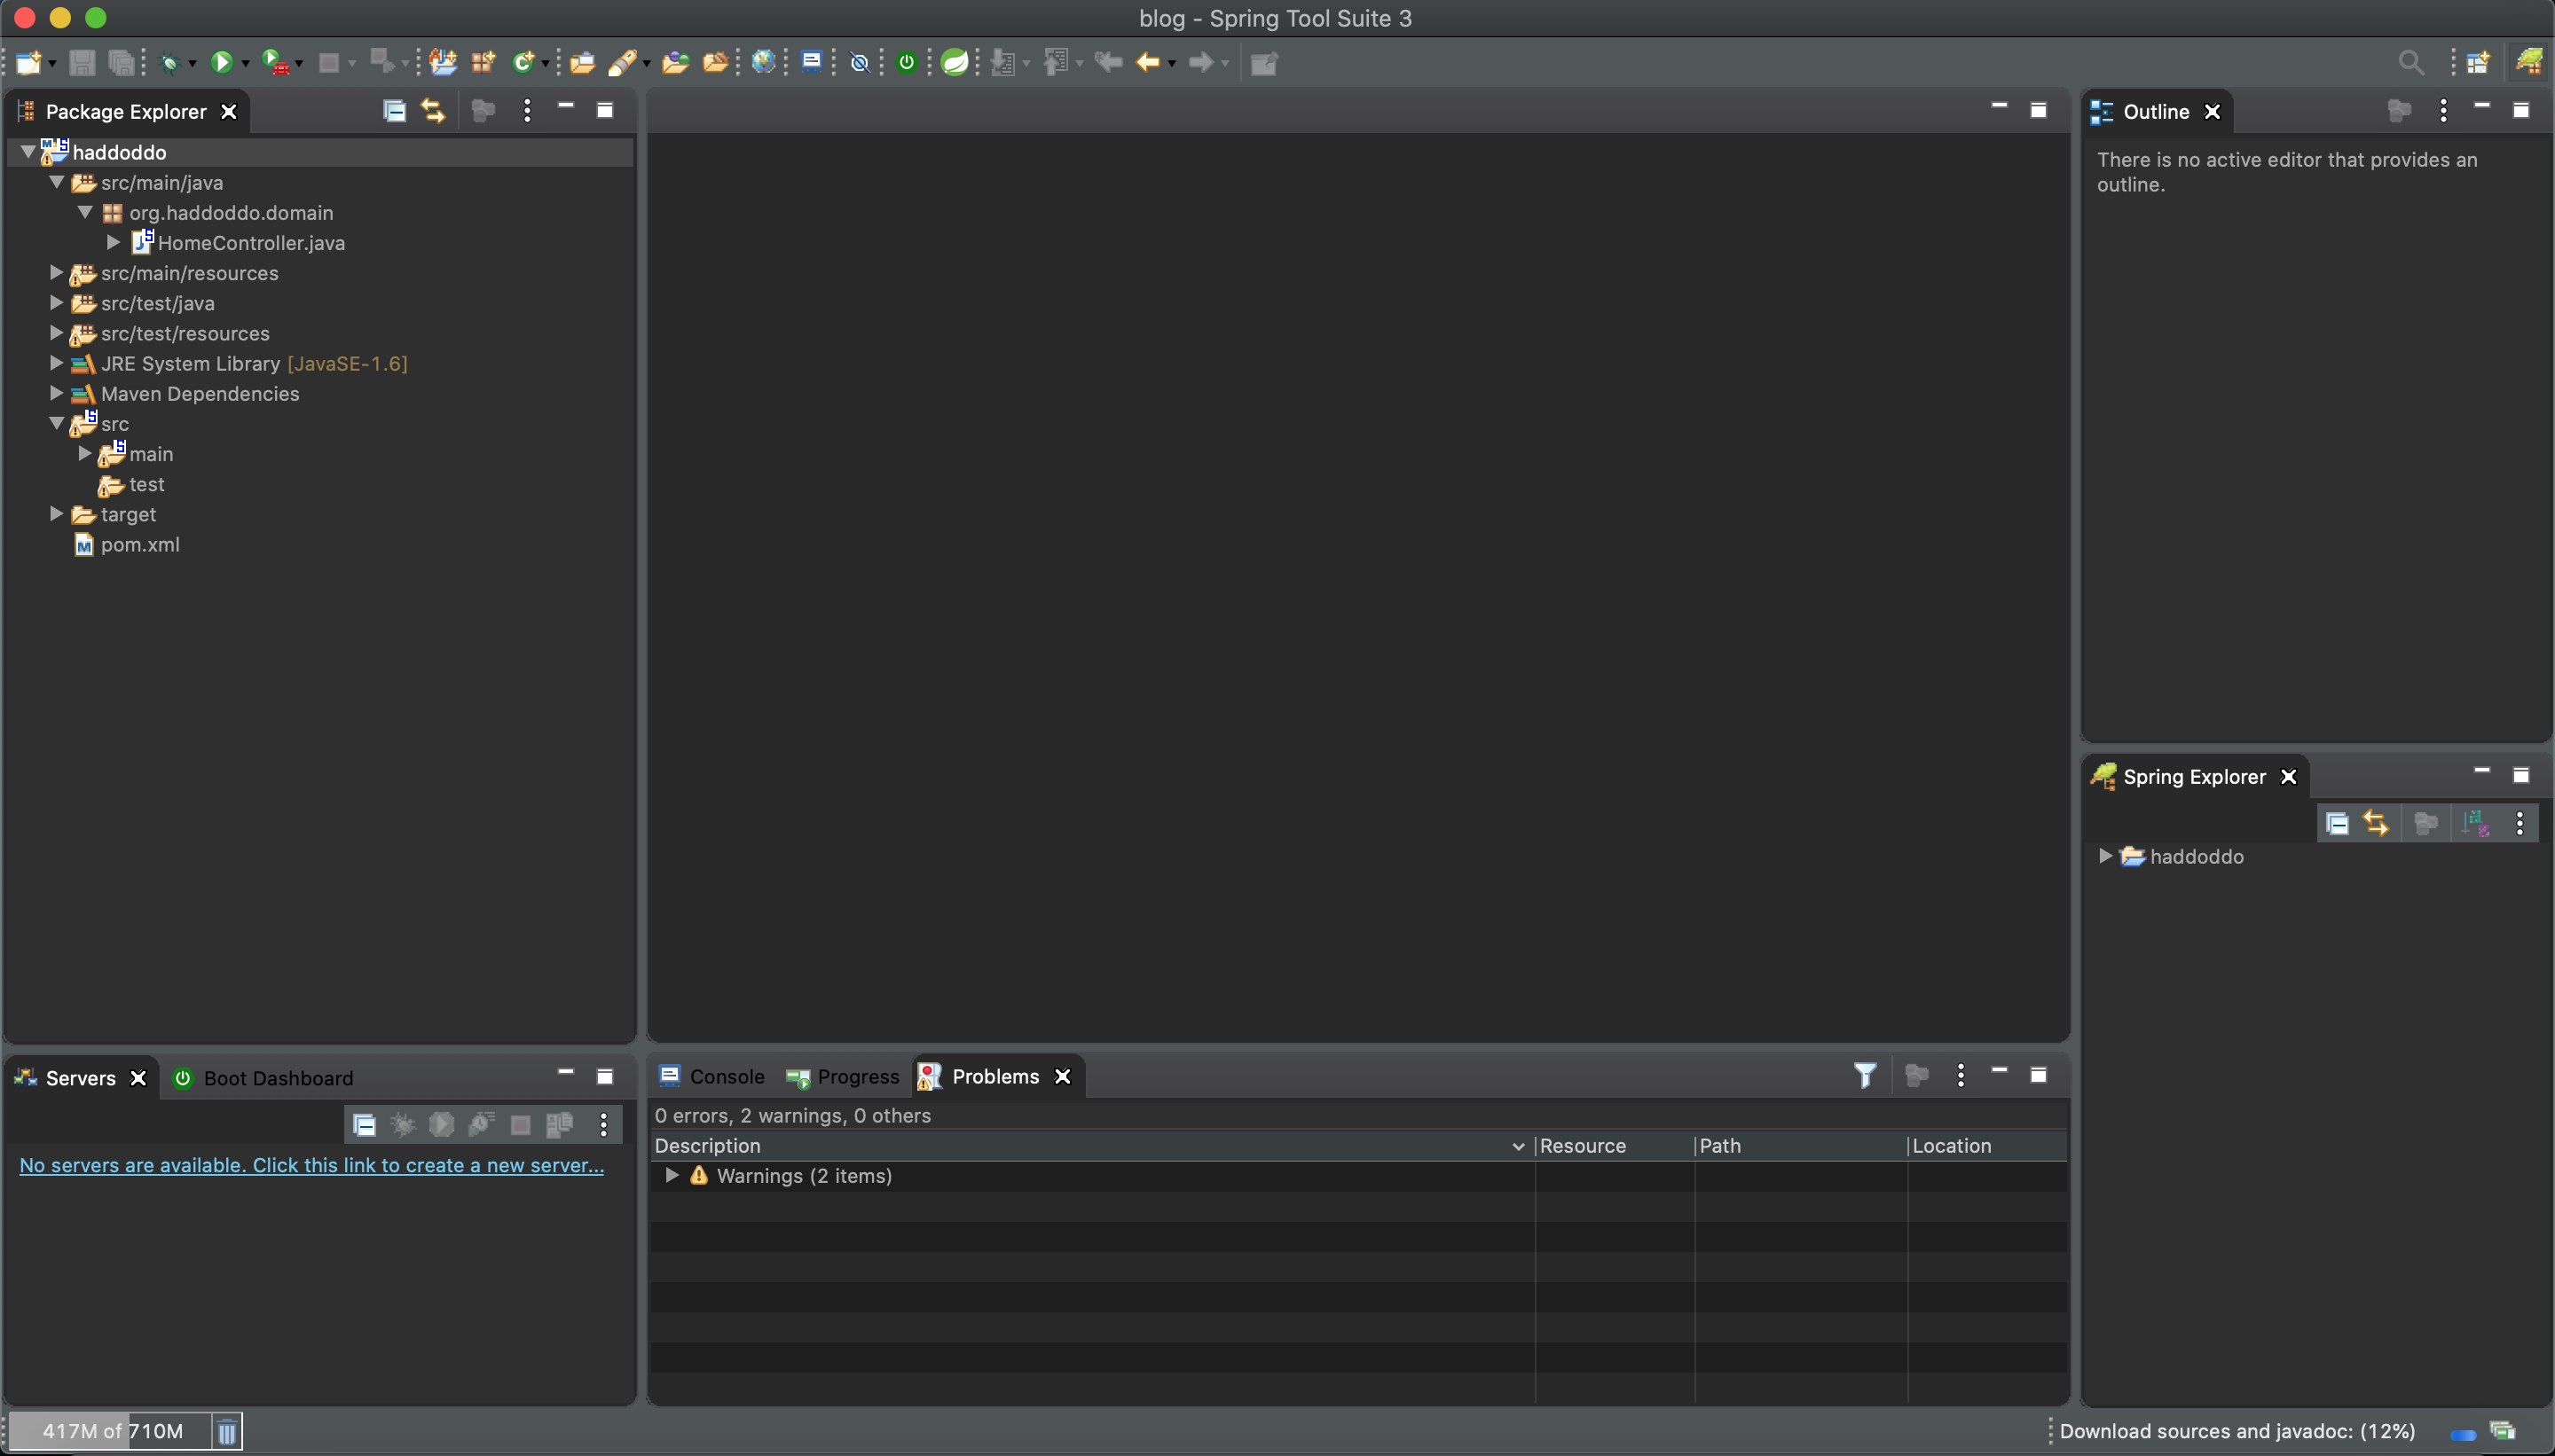Image resolution: width=2555 pixels, height=1456 pixels.
Task: Click the green Boot Dashboard power icon
Action: pyautogui.click(x=907, y=62)
